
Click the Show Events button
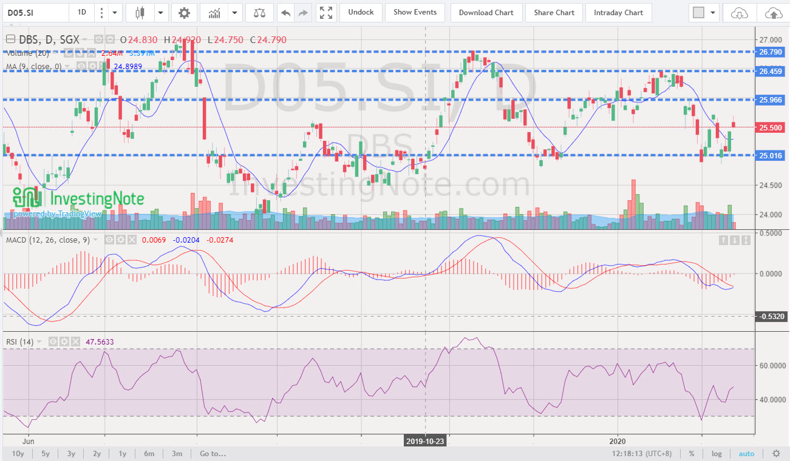click(x=415, y=12)
